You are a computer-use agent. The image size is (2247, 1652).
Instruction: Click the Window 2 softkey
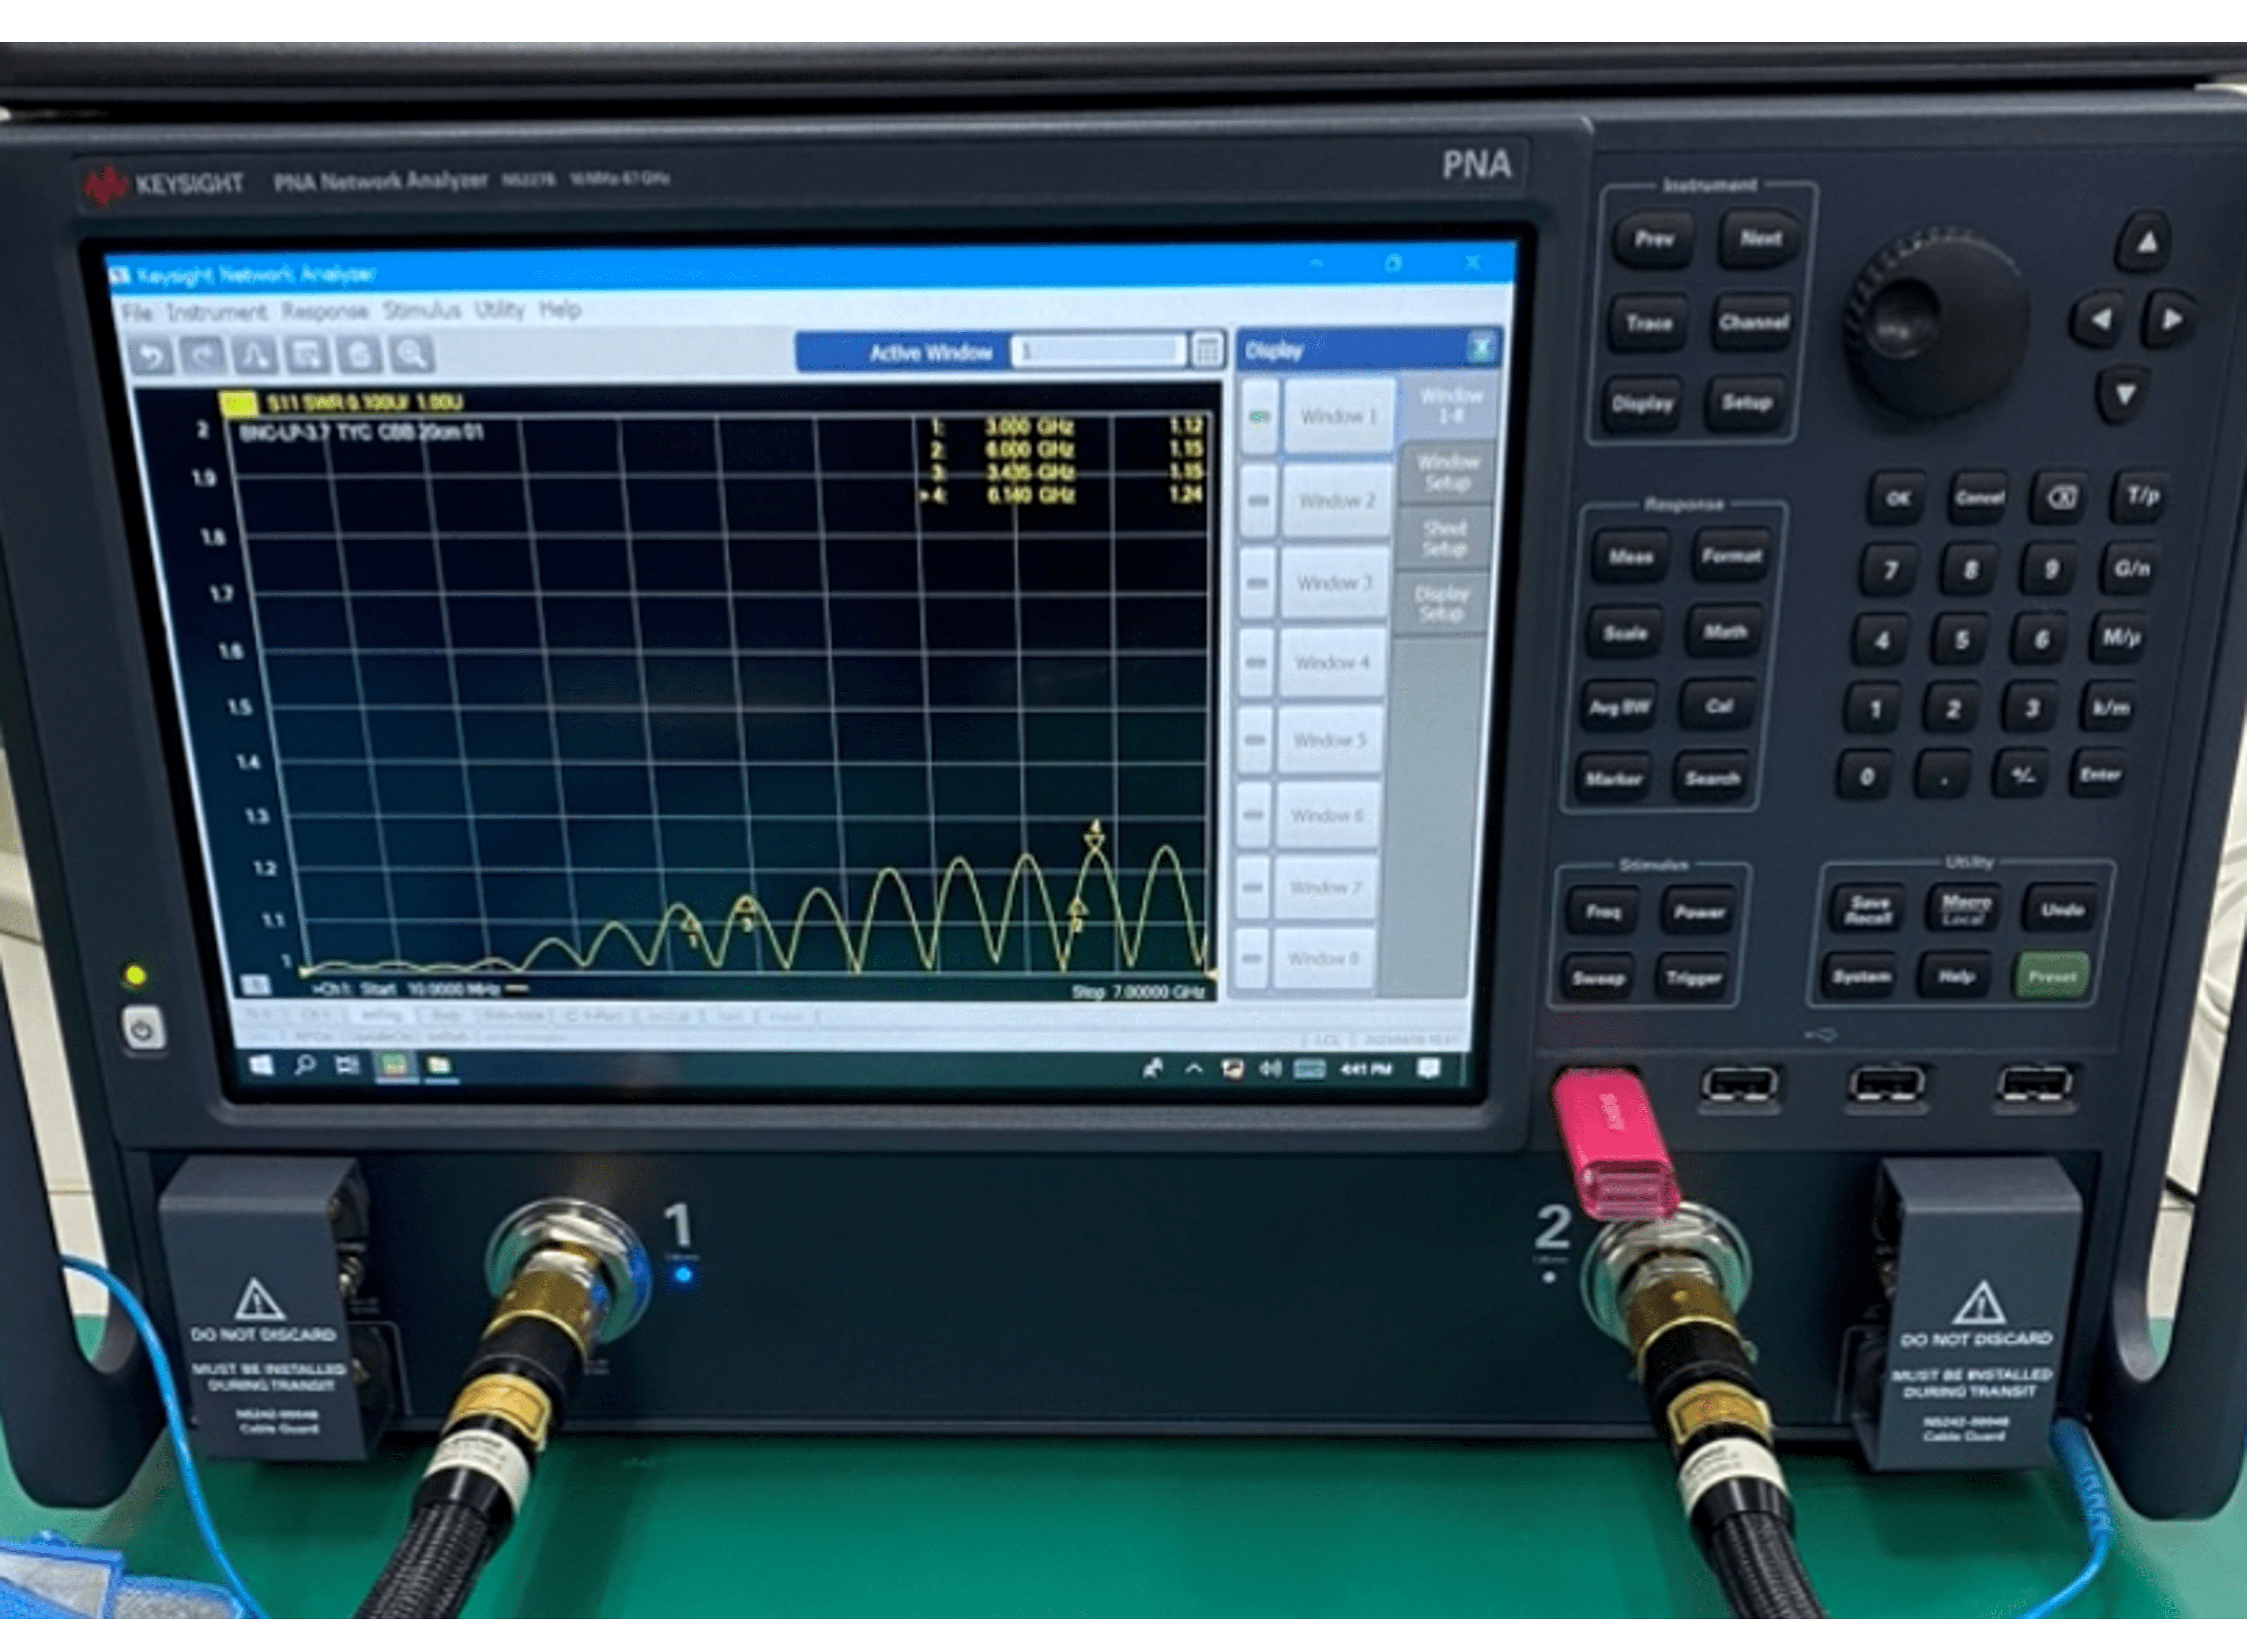[1336, 500]
